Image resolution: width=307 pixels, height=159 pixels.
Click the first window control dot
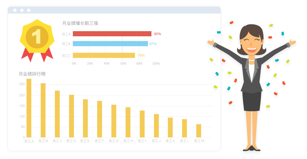coord(15,10)
